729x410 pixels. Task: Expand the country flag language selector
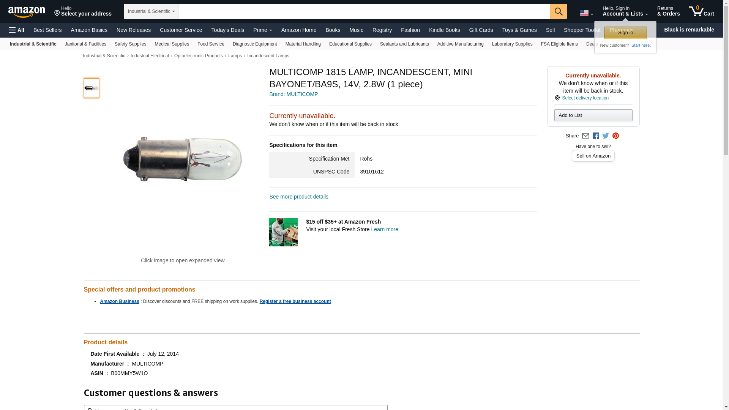click(x=586, y=13)
